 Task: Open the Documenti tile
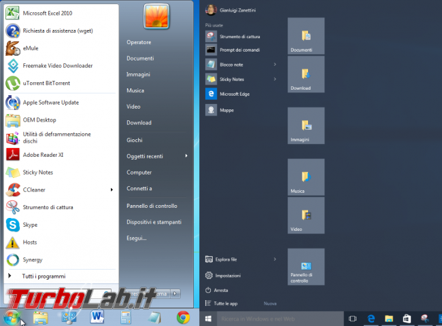pyautogui.click(x=306, y=36)
